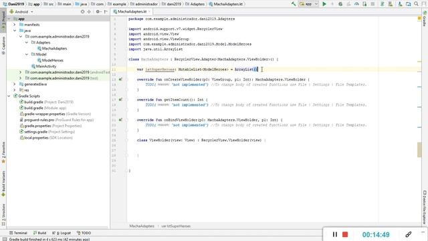Open the Terminal tool window tab
Screen dimensions: 428x241
[x=18, y=233]
